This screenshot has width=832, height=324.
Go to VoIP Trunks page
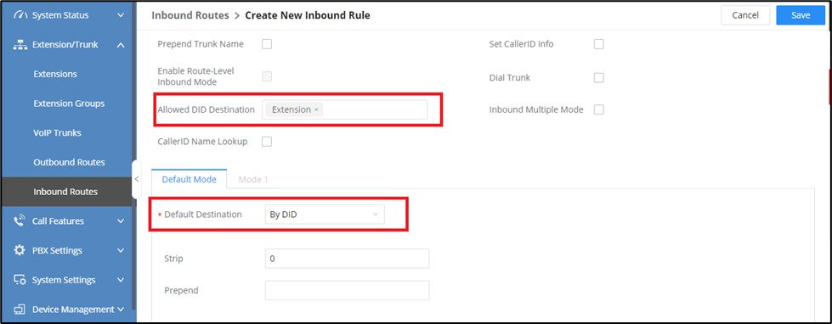coord(57,133)
